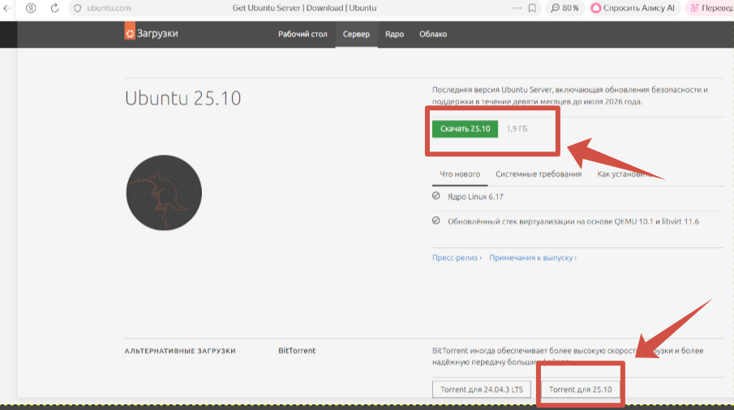Open the Рабочий стол tab

pyautogui.click(x=303, y=34)
